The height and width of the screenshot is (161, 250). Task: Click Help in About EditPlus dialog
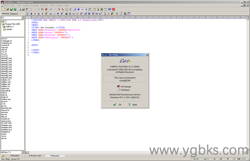[x=133, y=105]
